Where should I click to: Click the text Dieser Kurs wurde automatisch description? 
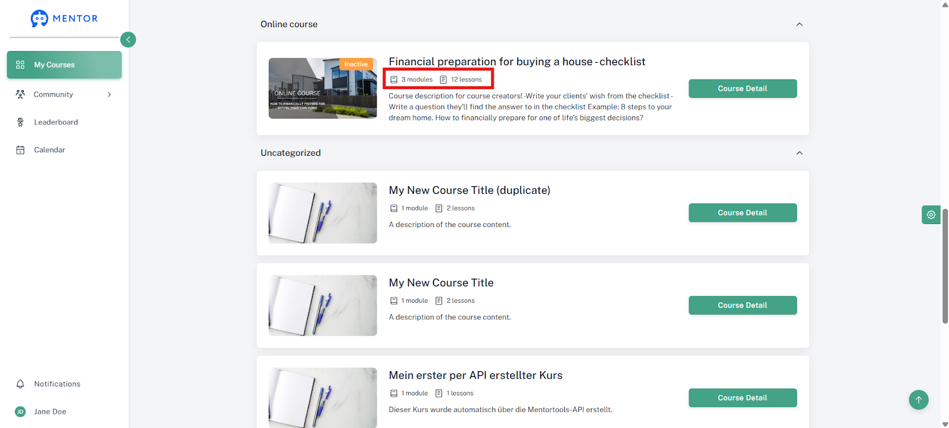tap(501, 410)
